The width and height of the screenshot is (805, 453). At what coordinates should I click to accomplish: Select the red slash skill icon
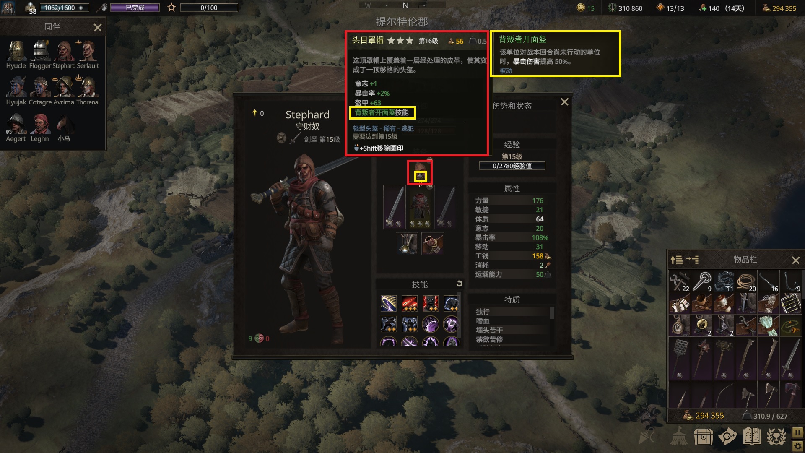[410, 303]
